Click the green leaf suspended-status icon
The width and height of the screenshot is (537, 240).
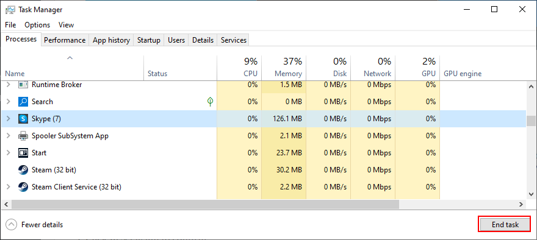tap(211, 102)
